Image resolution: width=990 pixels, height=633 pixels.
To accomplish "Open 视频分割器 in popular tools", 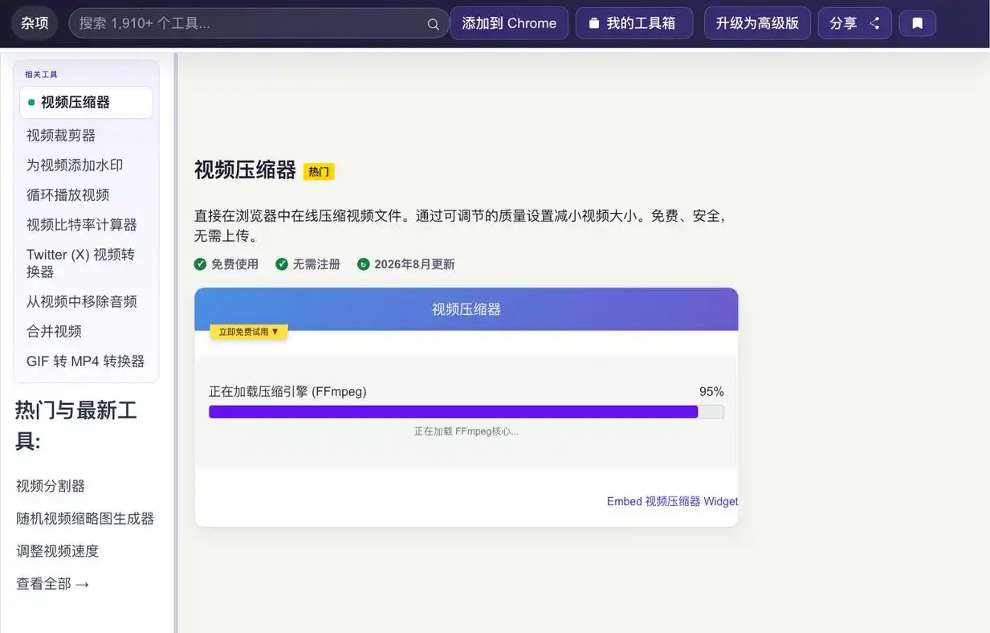I will [x=51, y=485].
